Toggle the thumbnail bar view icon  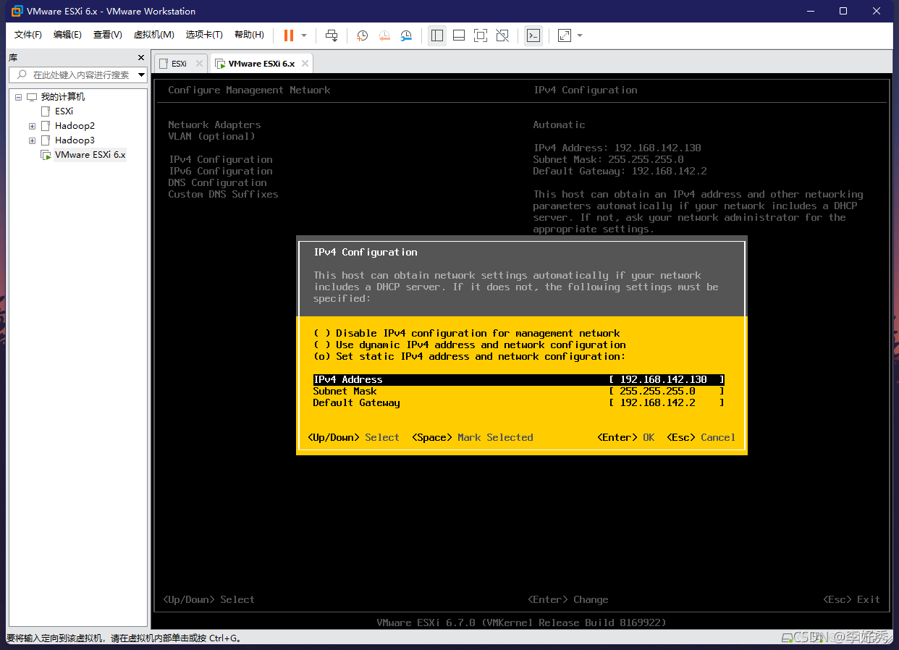(x=459, y=35)
